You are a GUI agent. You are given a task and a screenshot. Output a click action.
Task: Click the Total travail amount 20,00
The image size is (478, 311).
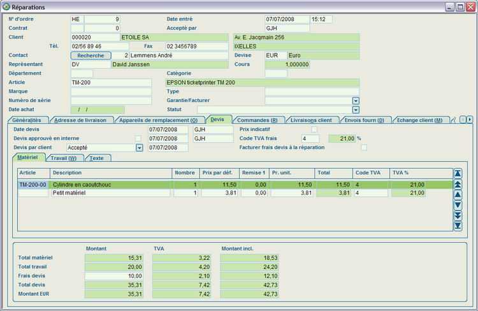(x=113, y=267)
